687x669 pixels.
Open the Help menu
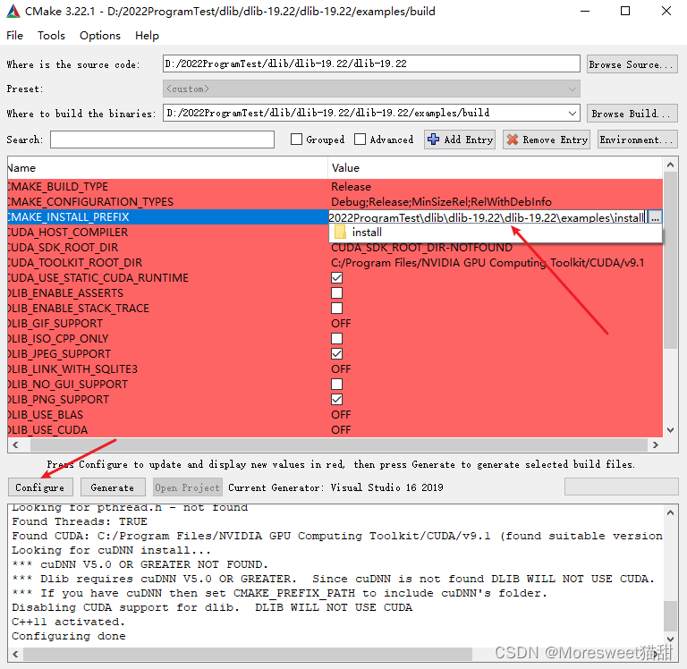pyautogui.click(x=147, y=36)
